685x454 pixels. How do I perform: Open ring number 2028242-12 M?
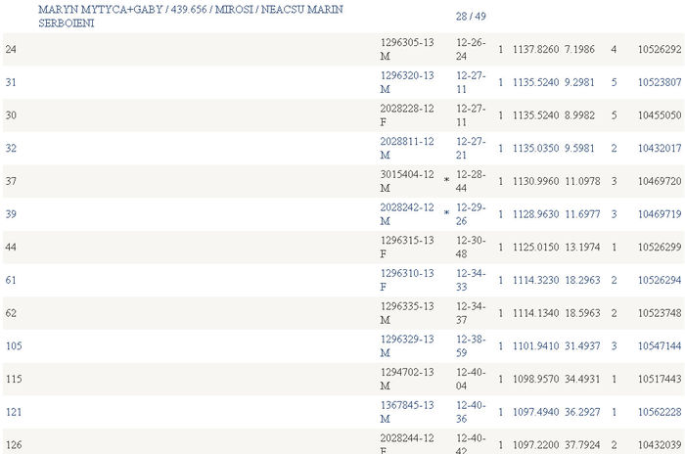click(407, 214)
